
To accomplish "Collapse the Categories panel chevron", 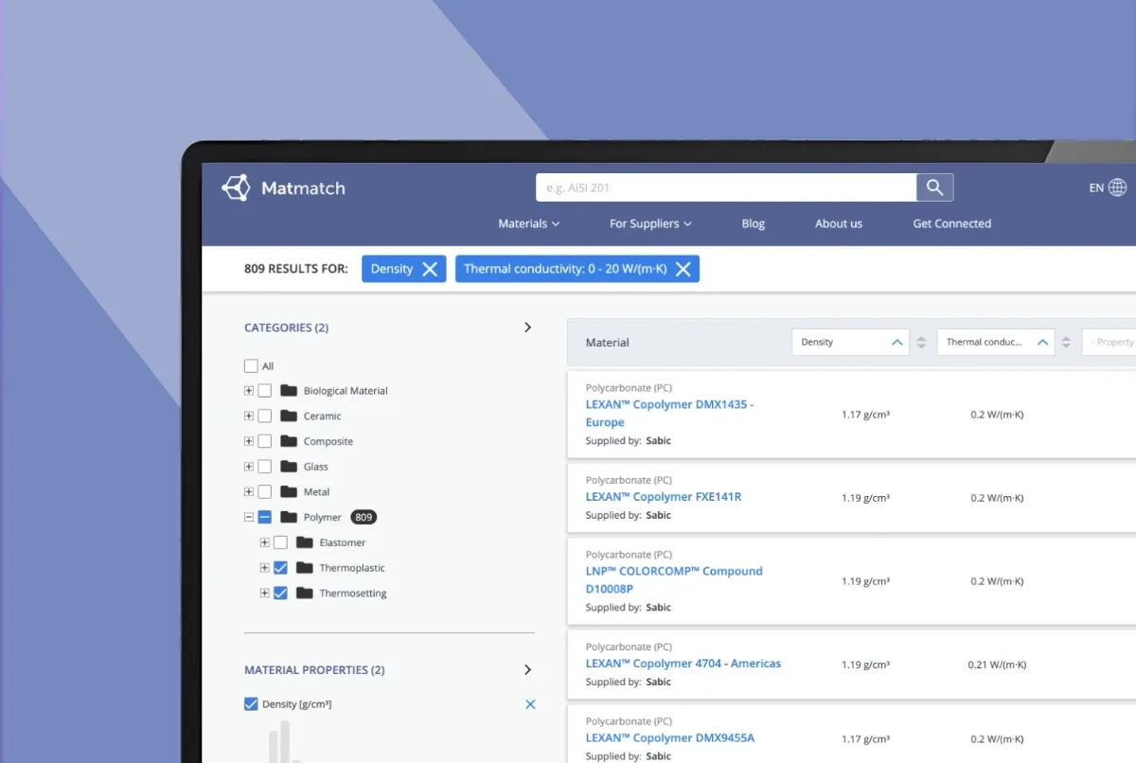I will 527,328.
